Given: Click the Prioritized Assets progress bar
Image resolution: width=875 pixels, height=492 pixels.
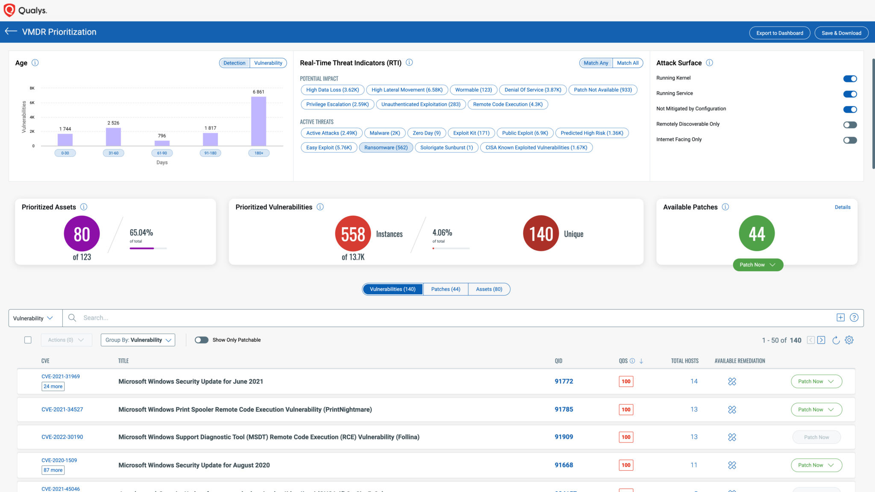Looking at the screenshot, I should 147,248.
